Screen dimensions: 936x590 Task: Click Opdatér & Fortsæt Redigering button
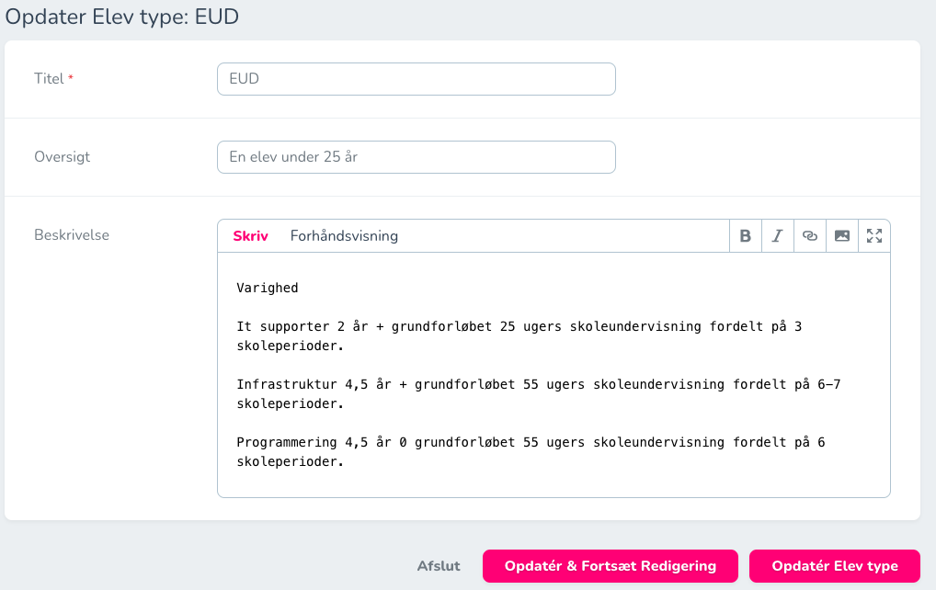[611, 566]
